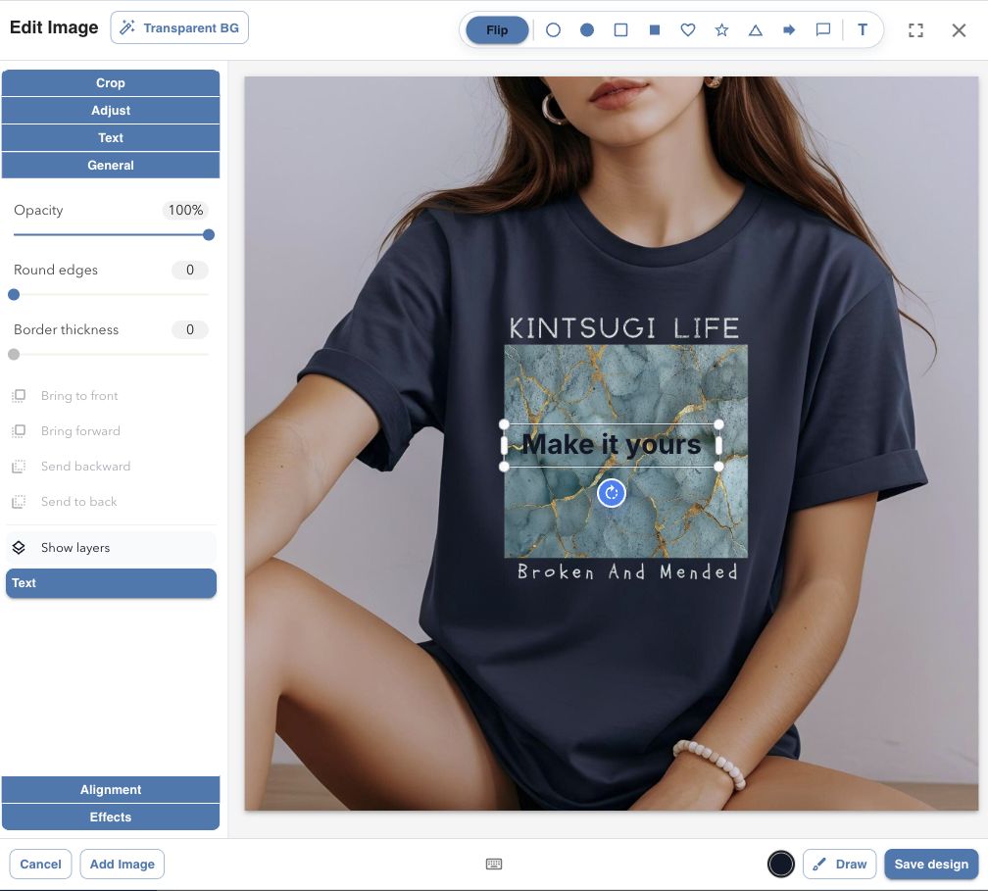Click Show layers label

75,548
